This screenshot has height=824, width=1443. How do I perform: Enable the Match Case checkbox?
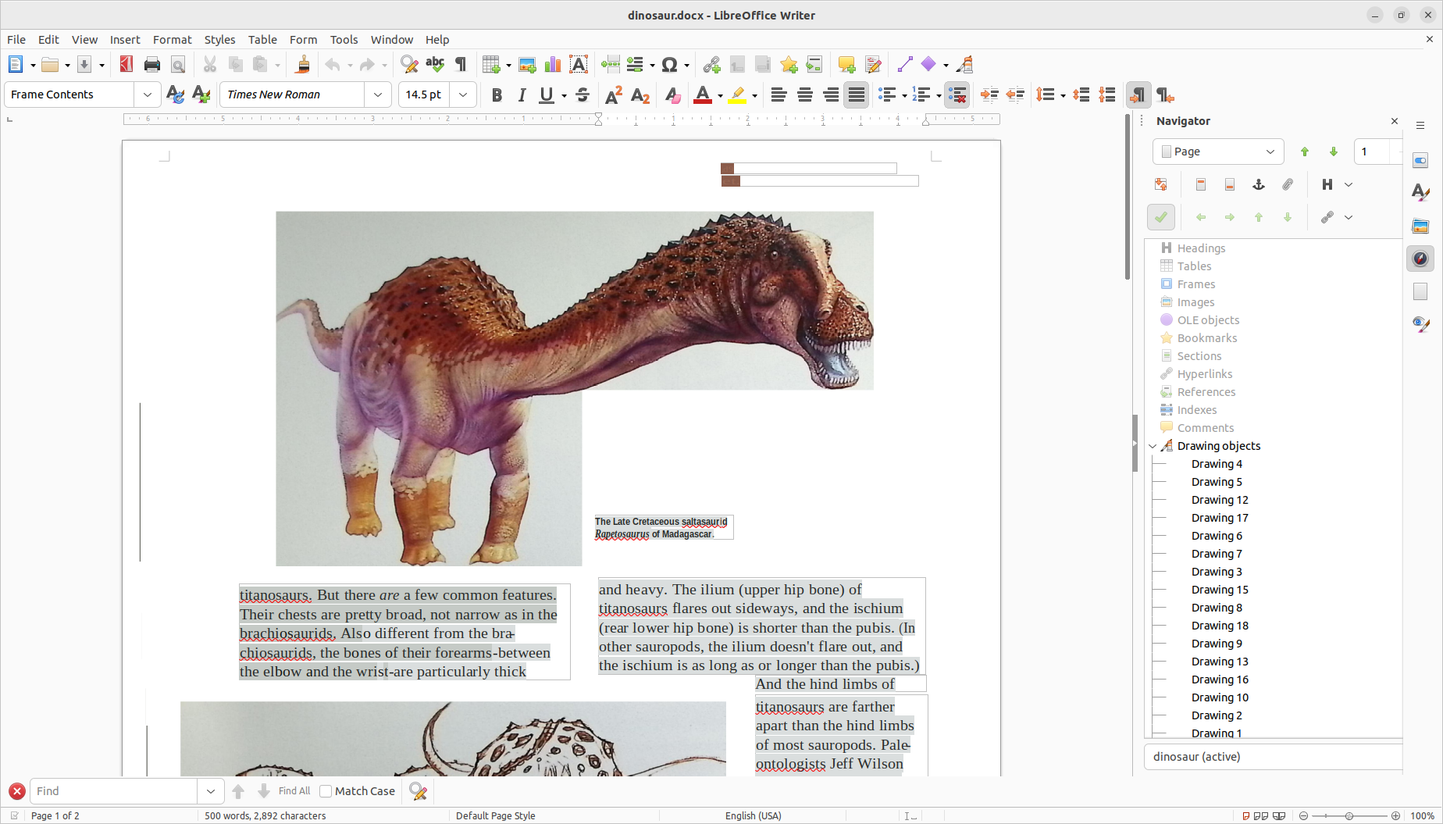pos(326,791)
